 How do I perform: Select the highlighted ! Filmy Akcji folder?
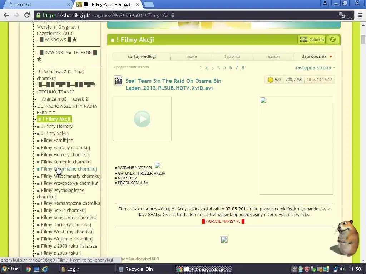pos(54,119)
